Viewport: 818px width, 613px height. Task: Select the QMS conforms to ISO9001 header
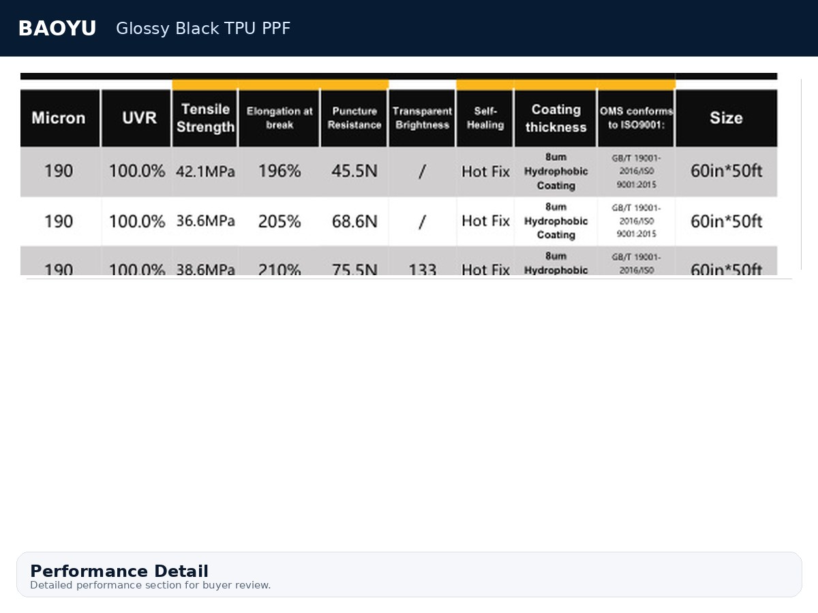coord(636,118)
